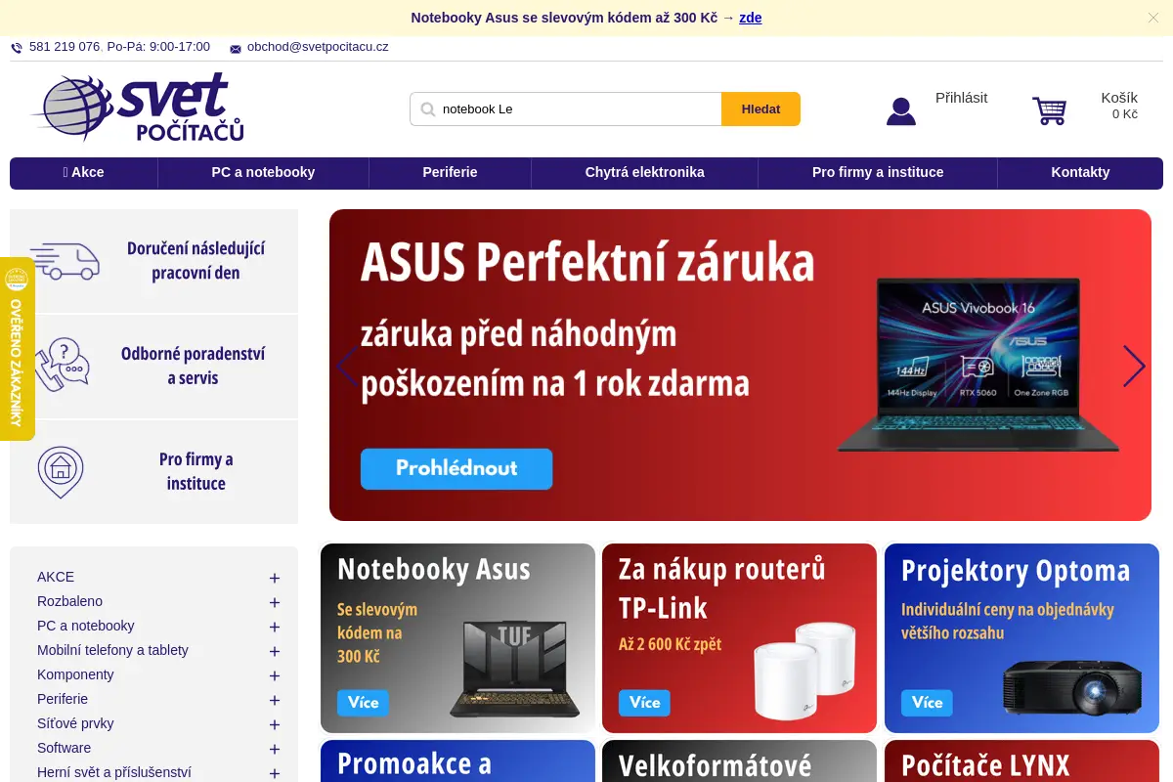Open Mobilní telefony a tablety link

[112, 651]
